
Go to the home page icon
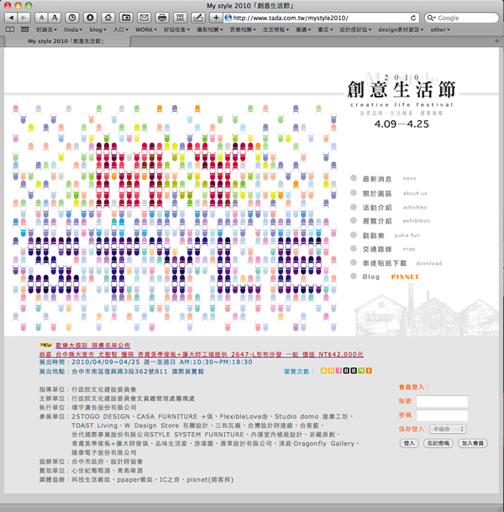coord(108,18)
